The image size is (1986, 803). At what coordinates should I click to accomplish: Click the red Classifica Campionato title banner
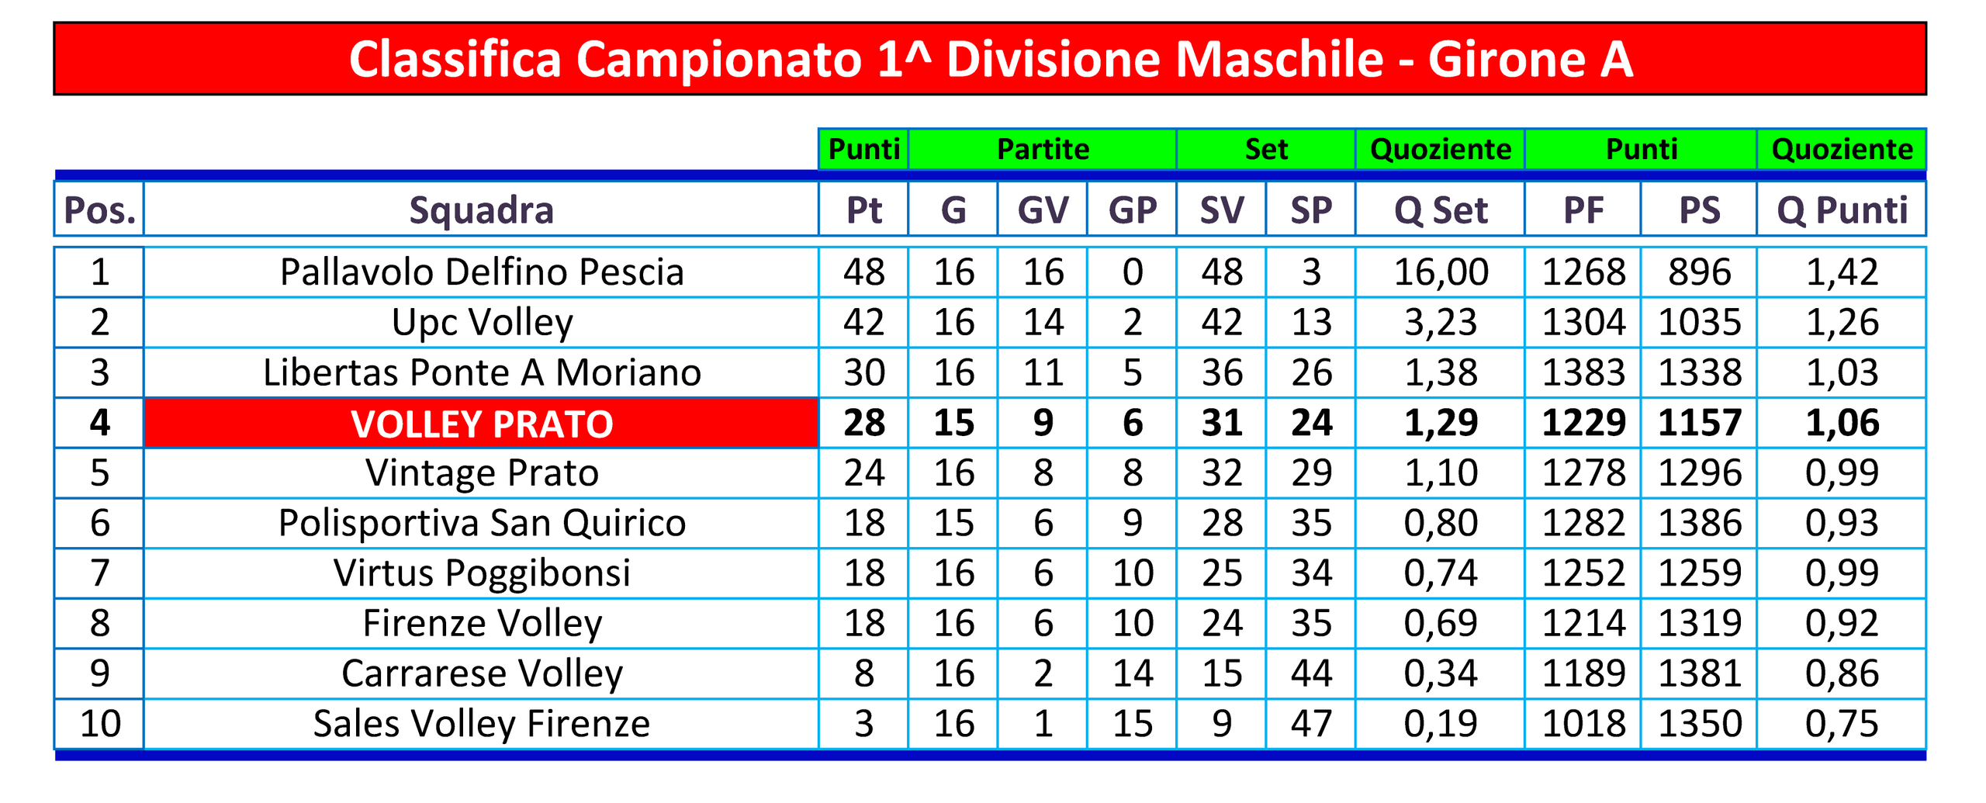coord(989,59)
